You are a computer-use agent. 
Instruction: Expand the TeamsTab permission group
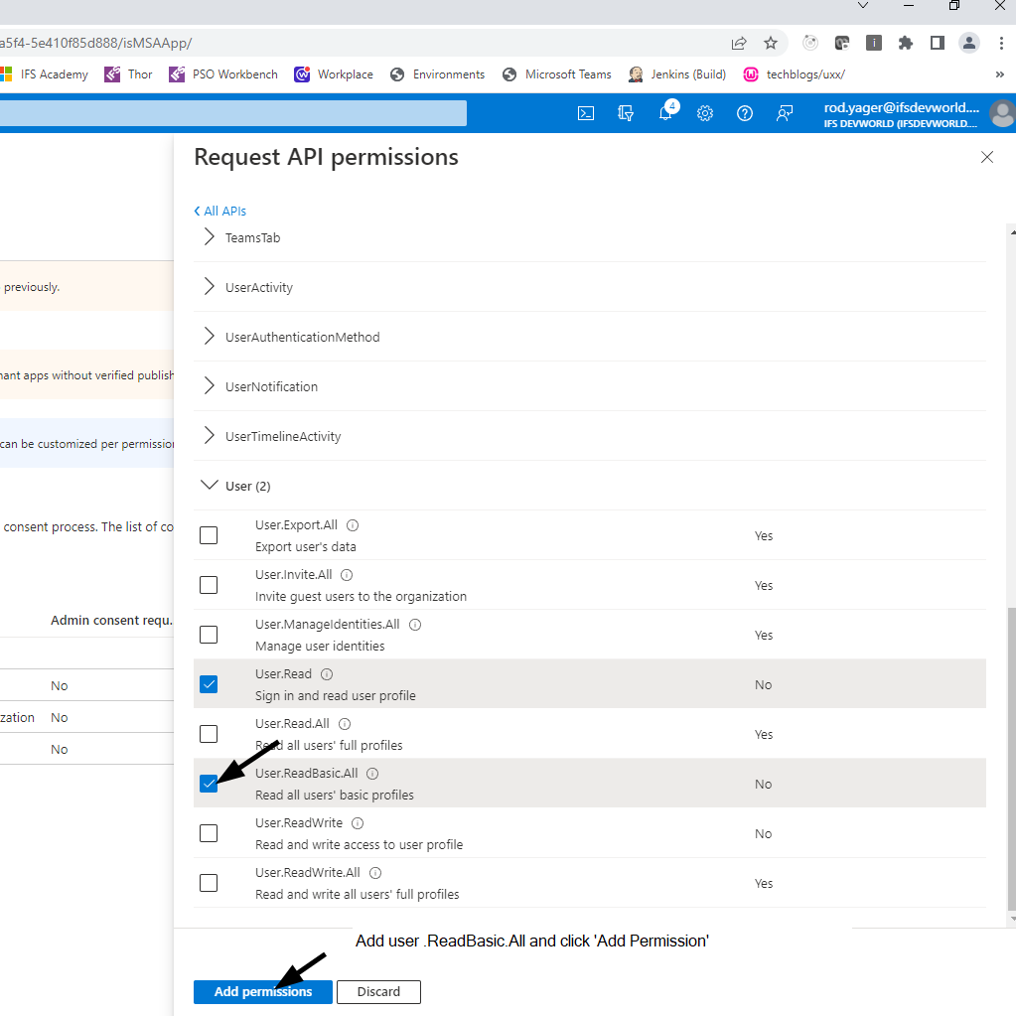coord(210,237)
